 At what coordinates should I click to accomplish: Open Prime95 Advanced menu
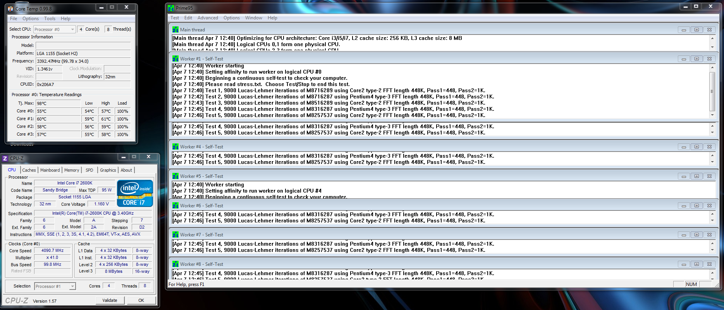208,18
